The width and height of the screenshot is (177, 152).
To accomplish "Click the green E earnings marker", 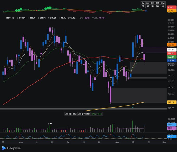I will pos(133,107).
